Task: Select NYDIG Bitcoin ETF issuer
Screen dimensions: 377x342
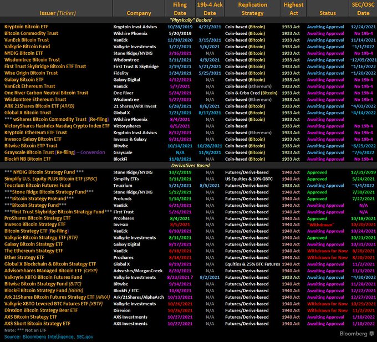Action: [x=23, y=53]
